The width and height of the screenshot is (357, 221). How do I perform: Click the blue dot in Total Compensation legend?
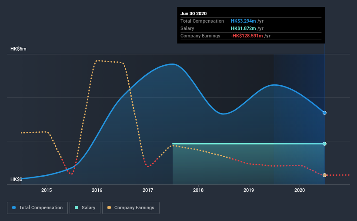point(14,208)
